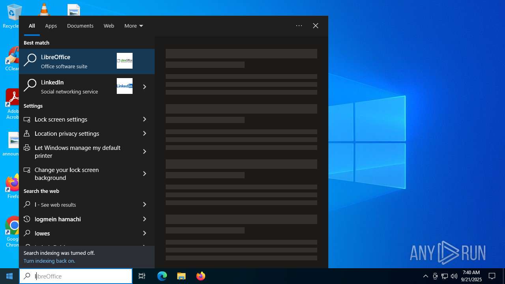Viewport: 505px width, 284px height.
Task: Click the taskbar search magnifier icon
Action: (x=27, y=276)
